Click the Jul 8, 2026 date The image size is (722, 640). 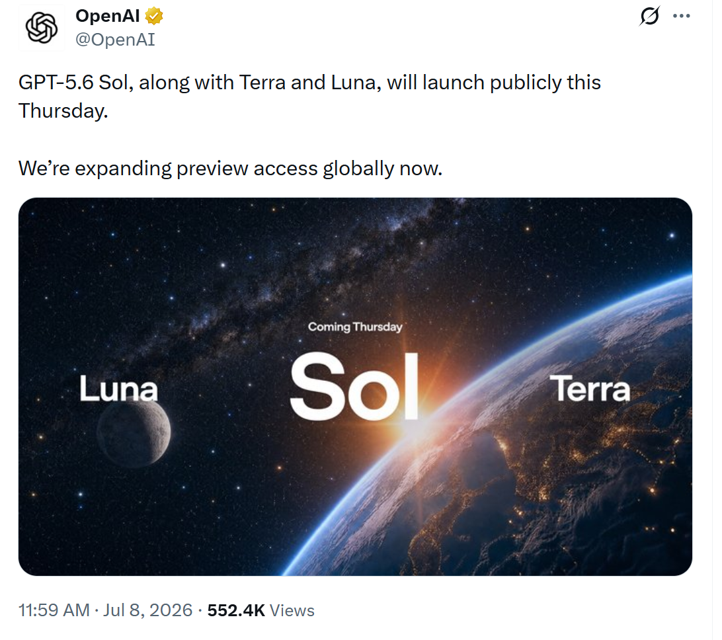click(x=147, y=610)
